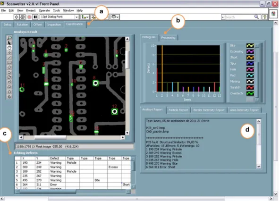
Task: Click the Short cell in defects row 6
Action: tap(126, 184)
